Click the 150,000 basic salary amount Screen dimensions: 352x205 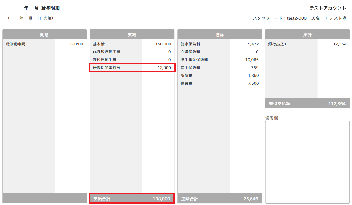163,44
